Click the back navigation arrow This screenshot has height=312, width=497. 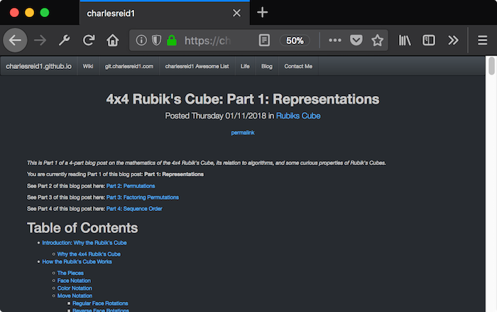coord(15,41)
